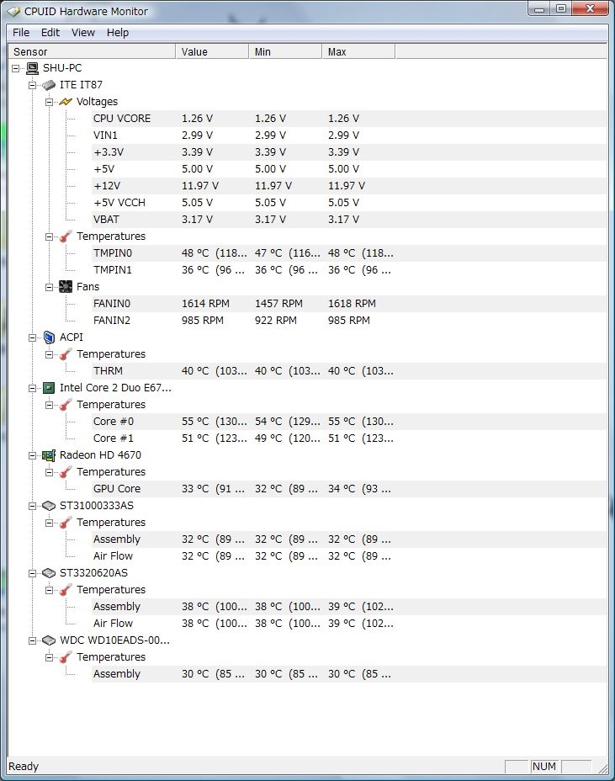Image resolution: width=615 pixels, height=781 pixels.
Task: Select the ACPI blue icon
Action: tap(49, 337)
